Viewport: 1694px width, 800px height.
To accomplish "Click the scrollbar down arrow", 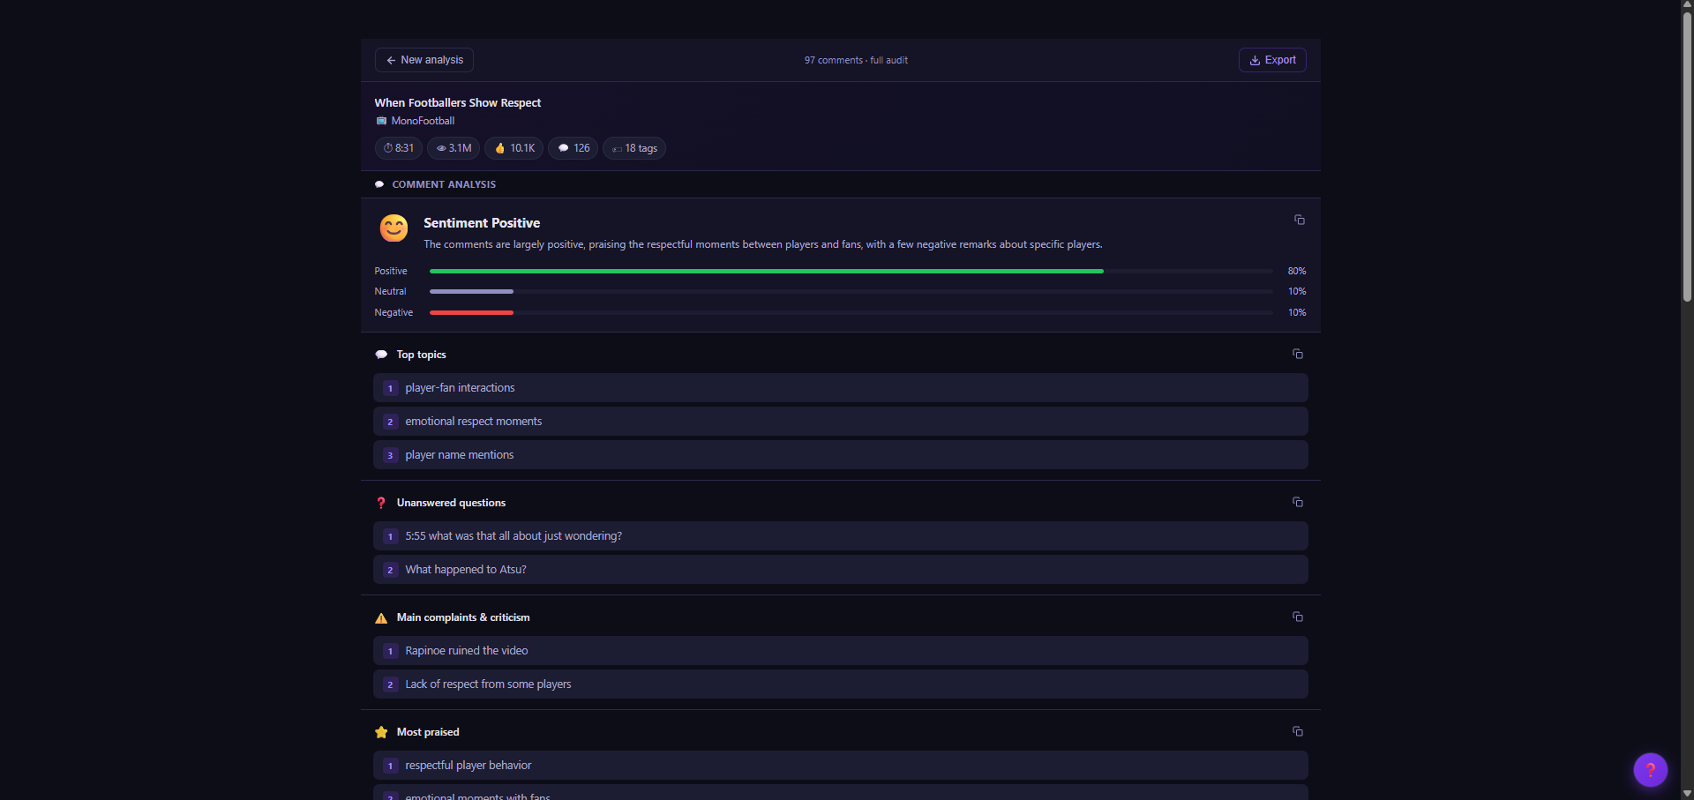I will (1687, 794).
